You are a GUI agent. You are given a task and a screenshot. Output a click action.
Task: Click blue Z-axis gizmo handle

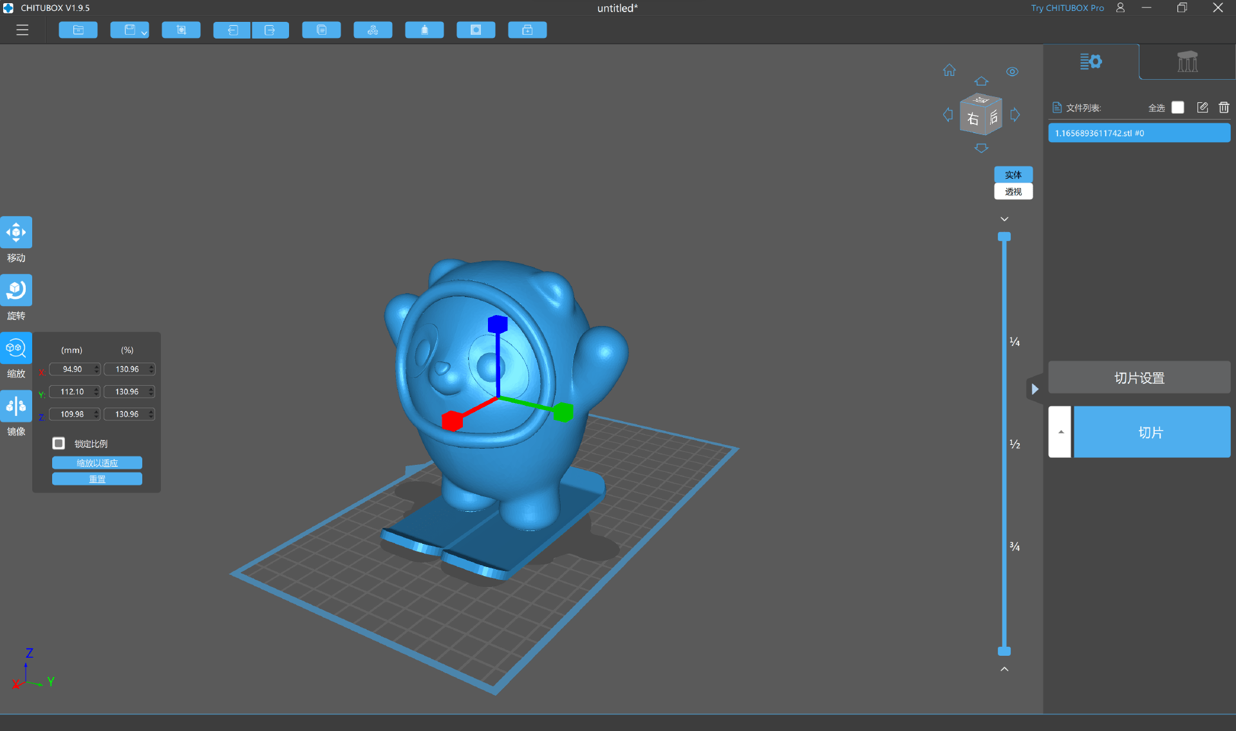498,323
